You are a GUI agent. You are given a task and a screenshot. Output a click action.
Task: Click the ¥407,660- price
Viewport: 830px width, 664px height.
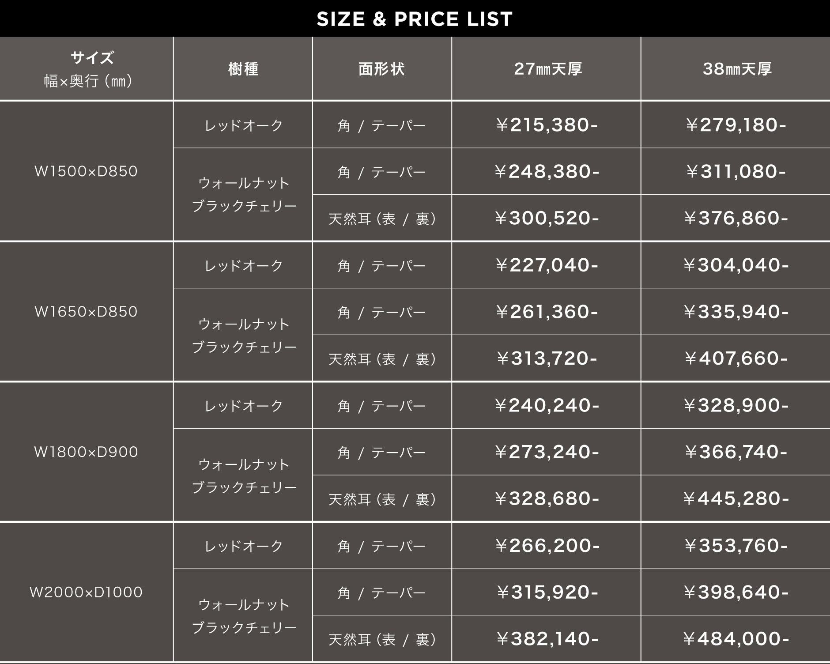tap(736, 358)
